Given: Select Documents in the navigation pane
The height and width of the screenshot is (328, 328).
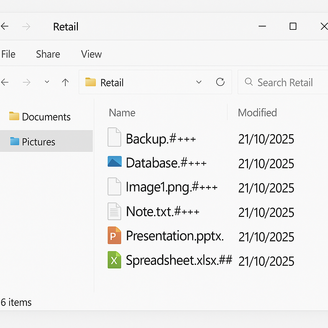Looking at the screenshot, I should [46, 117].
